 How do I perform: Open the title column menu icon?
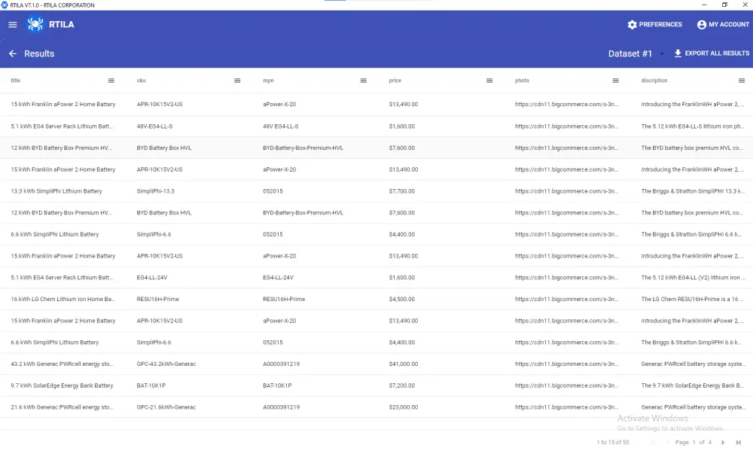point(111,81)
